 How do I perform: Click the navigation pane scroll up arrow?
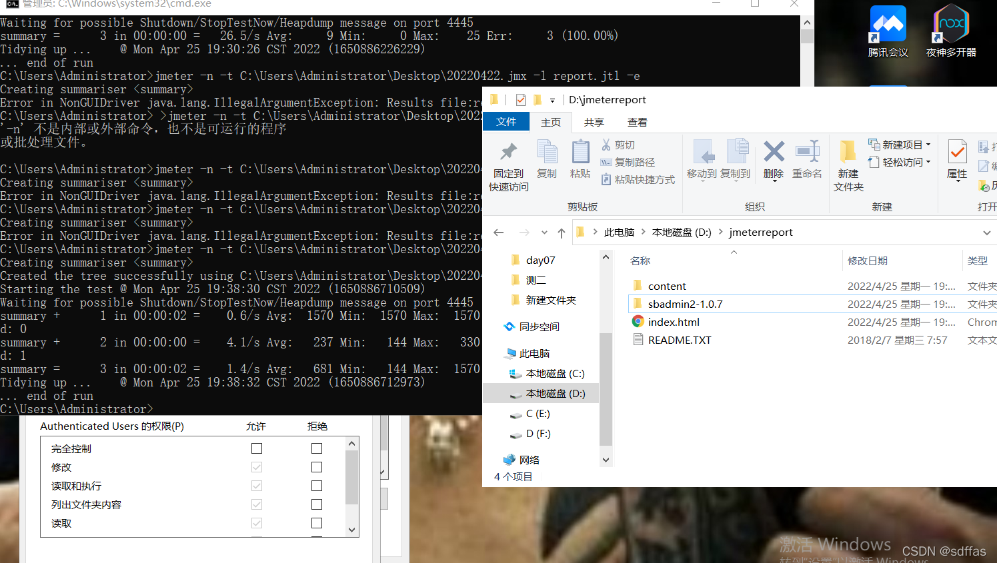point(606,257)
